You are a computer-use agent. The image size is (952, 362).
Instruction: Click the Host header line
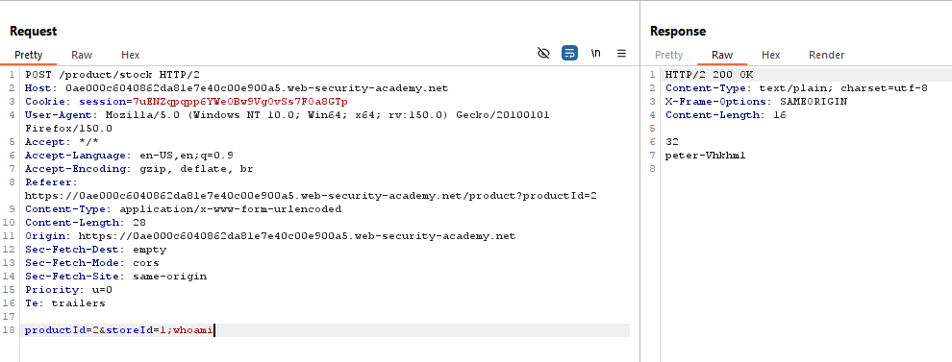pyautogui.click(x=237, y=88)
